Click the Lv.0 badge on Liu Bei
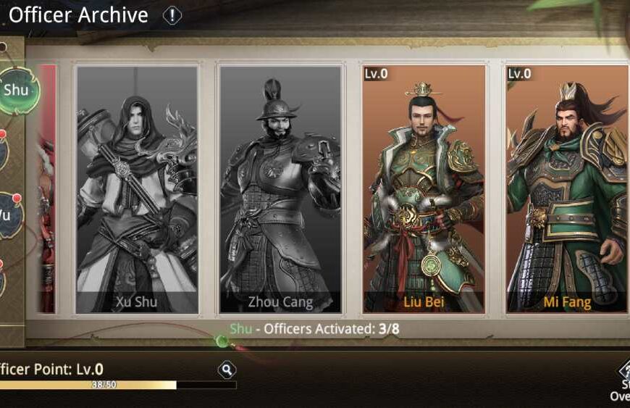The height and width of the screenshot is (408, 630). click(x=376, y=74)
